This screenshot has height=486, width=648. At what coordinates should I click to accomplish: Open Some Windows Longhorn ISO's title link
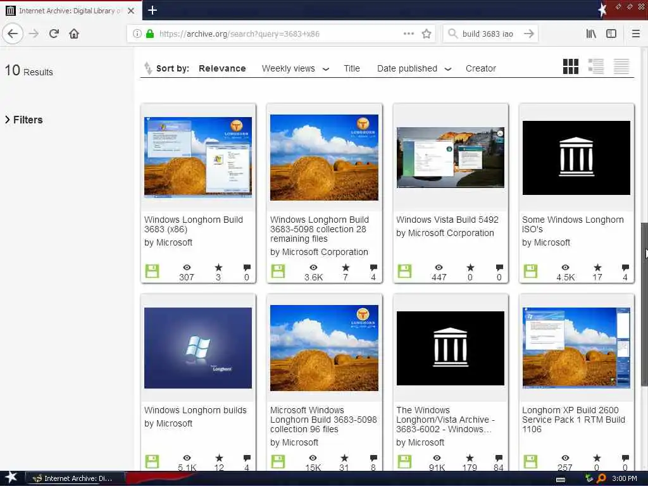click(x=573, y=225)
